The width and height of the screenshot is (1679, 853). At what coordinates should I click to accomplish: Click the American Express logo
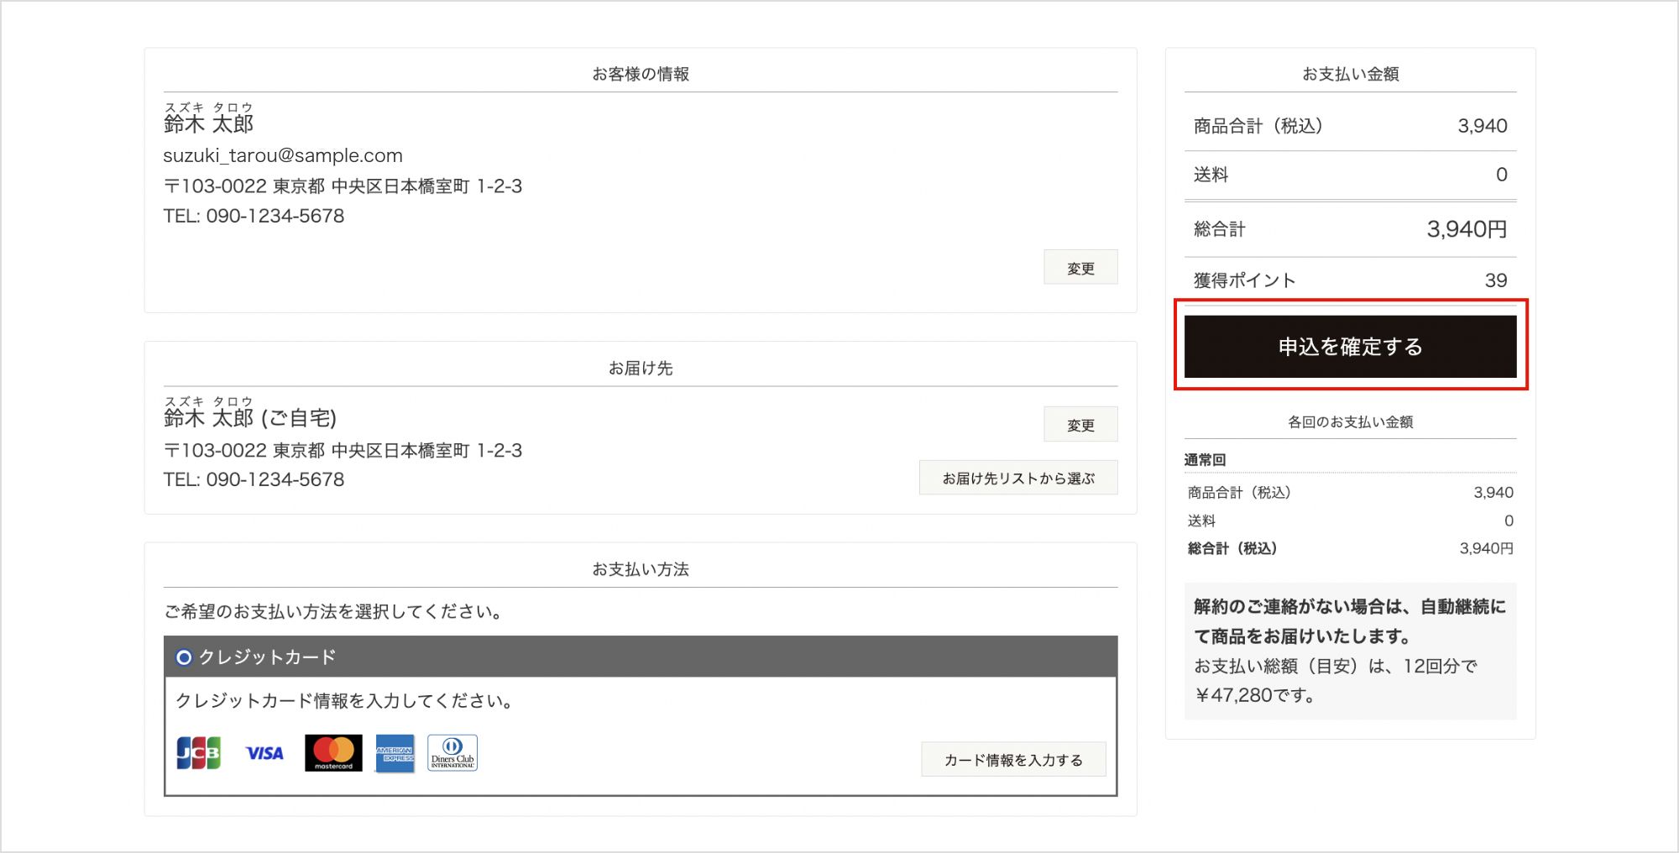pyautogui.click(x=395, y=754)
